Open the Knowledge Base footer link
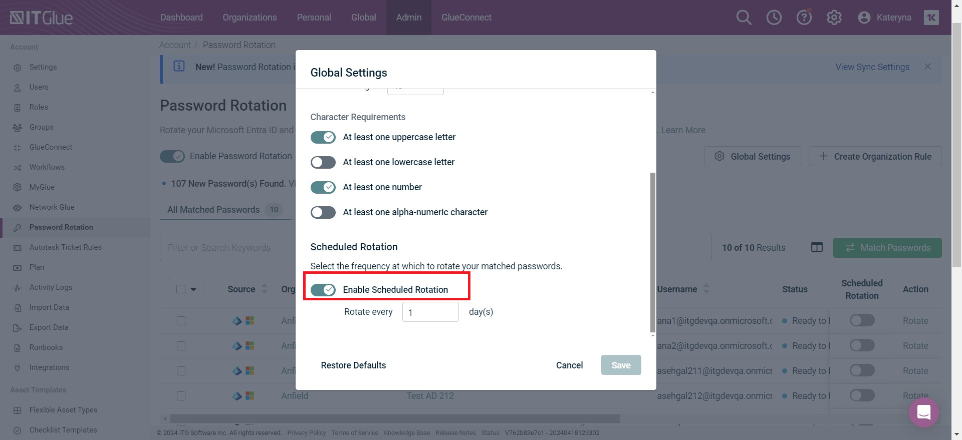Image resolution: width=962 pixels, height=440 pixels. pos(407,433)
